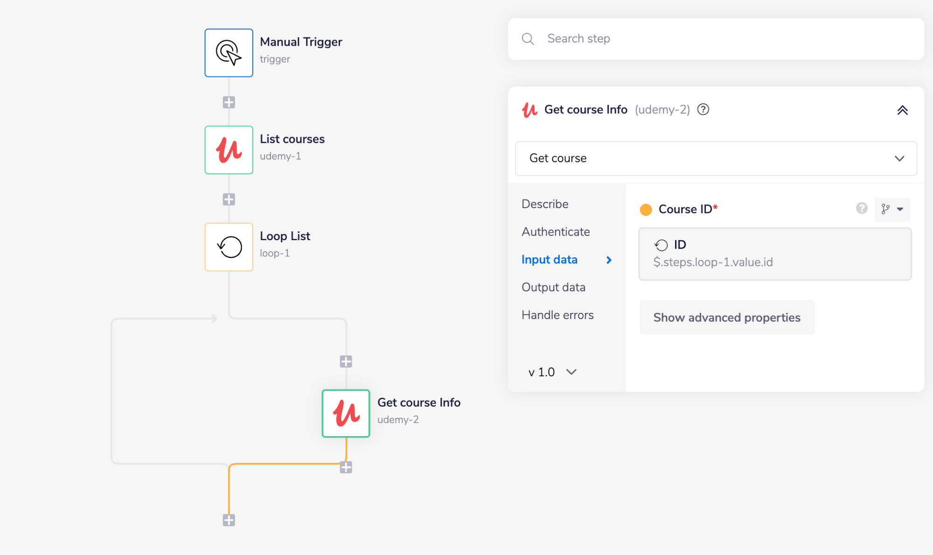Click the plus below Manual Trigger

tap(228, 102)
